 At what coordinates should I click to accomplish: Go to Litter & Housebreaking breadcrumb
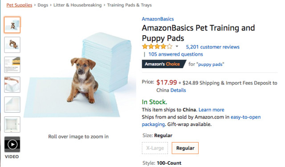pos(77,5)
